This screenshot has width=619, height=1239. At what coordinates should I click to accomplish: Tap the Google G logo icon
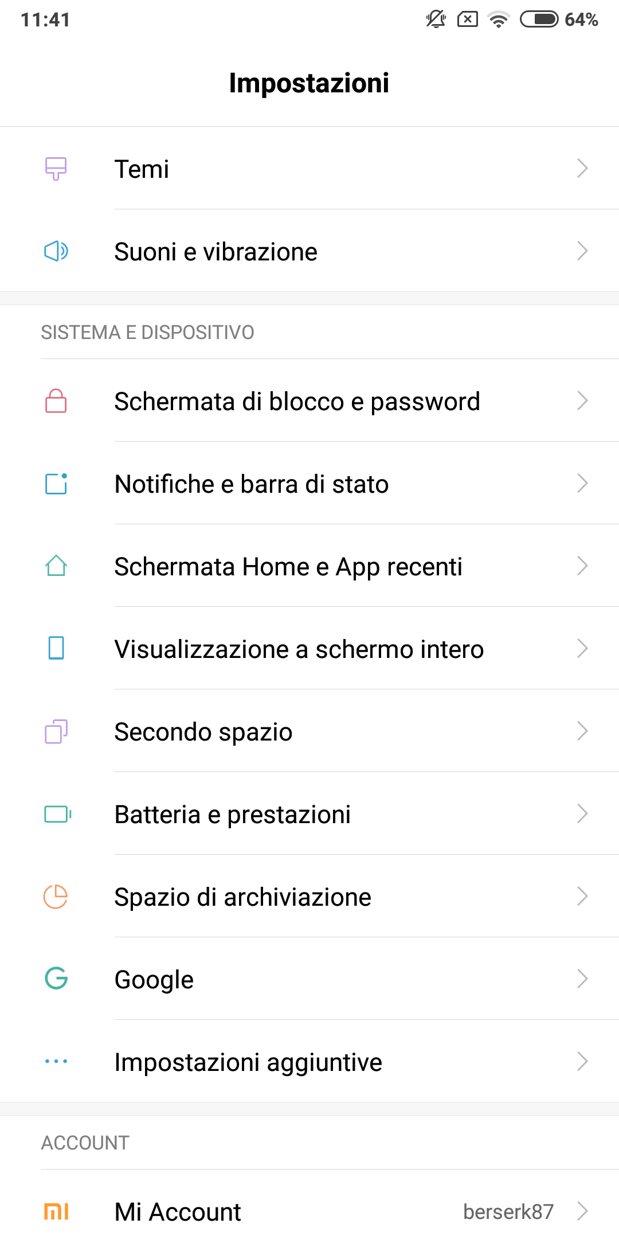pos(56,979)
